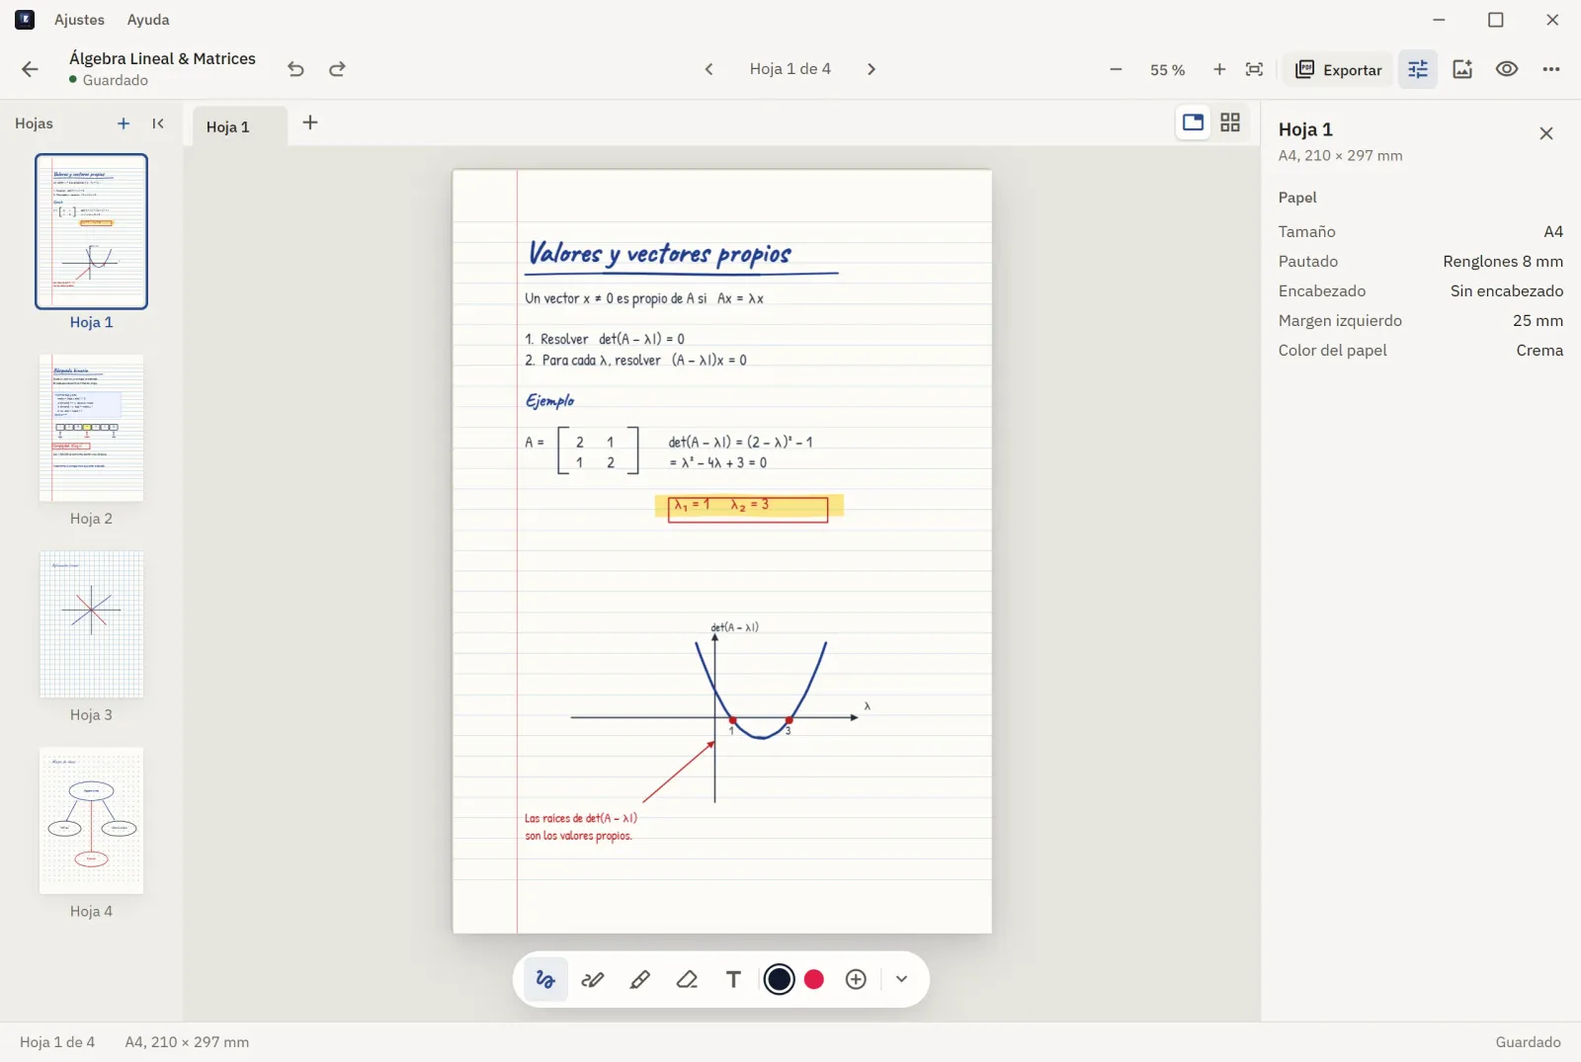1581x1062 pixels.
Task: Undo the last action
Action: (295, 69)
